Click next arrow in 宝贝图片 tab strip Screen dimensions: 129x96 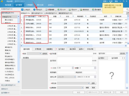click(x=124, y=58)
